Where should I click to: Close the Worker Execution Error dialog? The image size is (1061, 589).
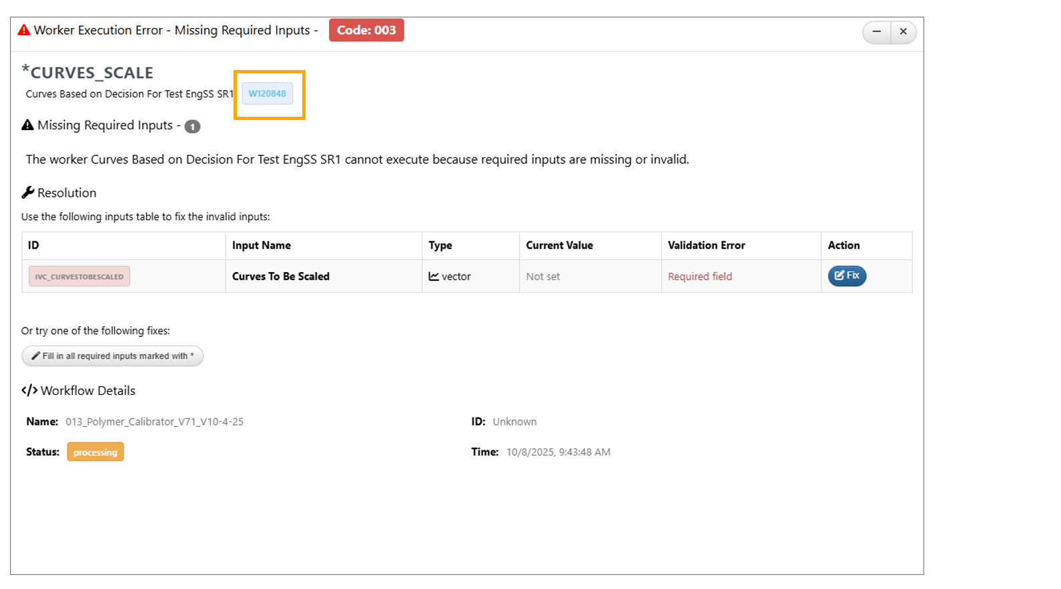903,31
